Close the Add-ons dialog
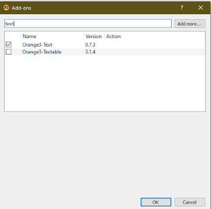This screenshot has width=212, height=209. (200, 7)
